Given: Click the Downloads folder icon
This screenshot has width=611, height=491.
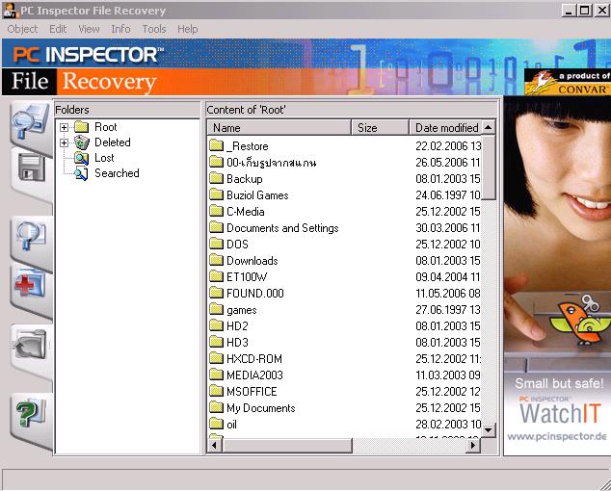Looking at the screenshot, I should [x=216, y=260].
